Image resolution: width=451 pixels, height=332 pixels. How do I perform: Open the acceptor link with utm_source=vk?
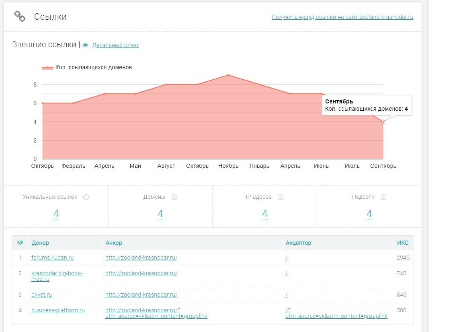point(336,313)
